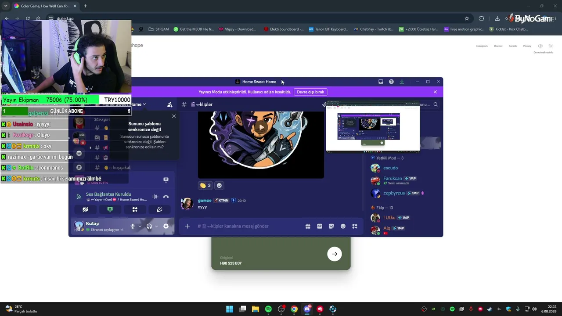Open the voice noise suppression waveform icon
562x316 pixels.
155,197
